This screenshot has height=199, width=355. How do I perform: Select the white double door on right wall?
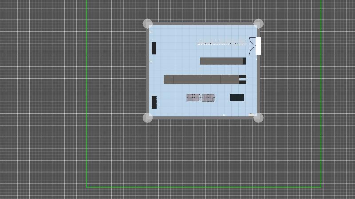pos(257,46)
